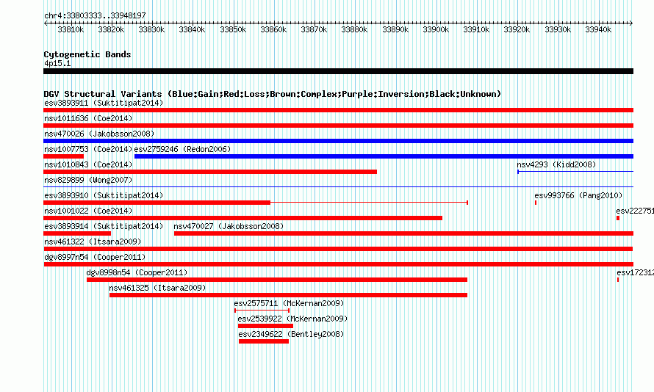Click the 33920k ruler tick label
The width and height of the screenshot is (654, 392).
[517, 29]
